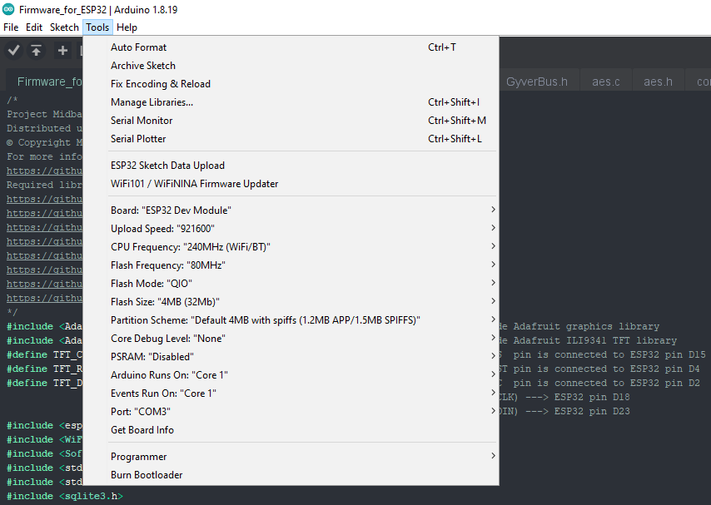Open Manage Libraries...
Image resolution: width=711 pixels, height=505 pixels.
pos(291,102)
